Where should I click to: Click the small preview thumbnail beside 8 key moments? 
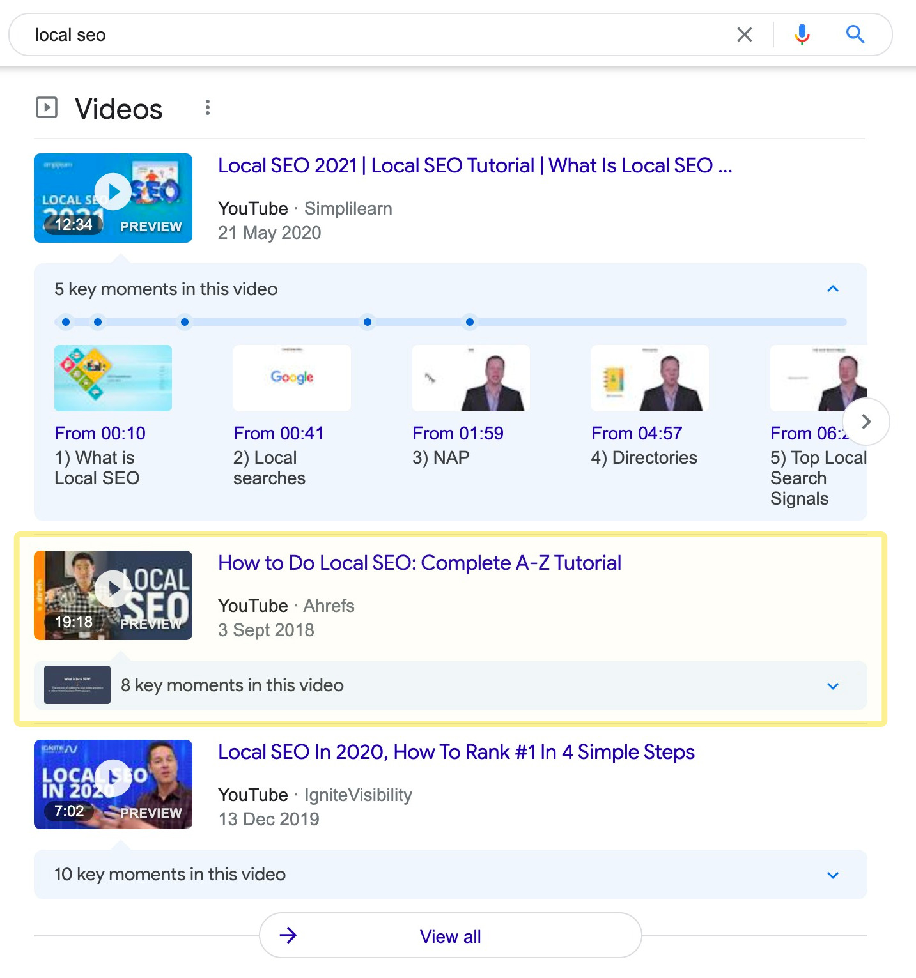[77, 685]
